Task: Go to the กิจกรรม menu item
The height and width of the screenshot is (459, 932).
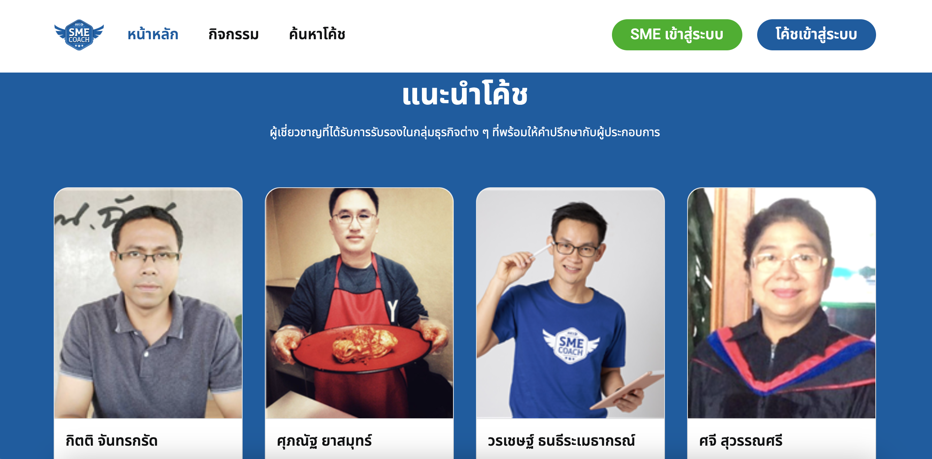Action: (233, 34)
